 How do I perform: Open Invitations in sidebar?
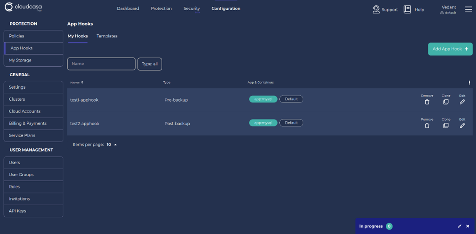(33, 199)
